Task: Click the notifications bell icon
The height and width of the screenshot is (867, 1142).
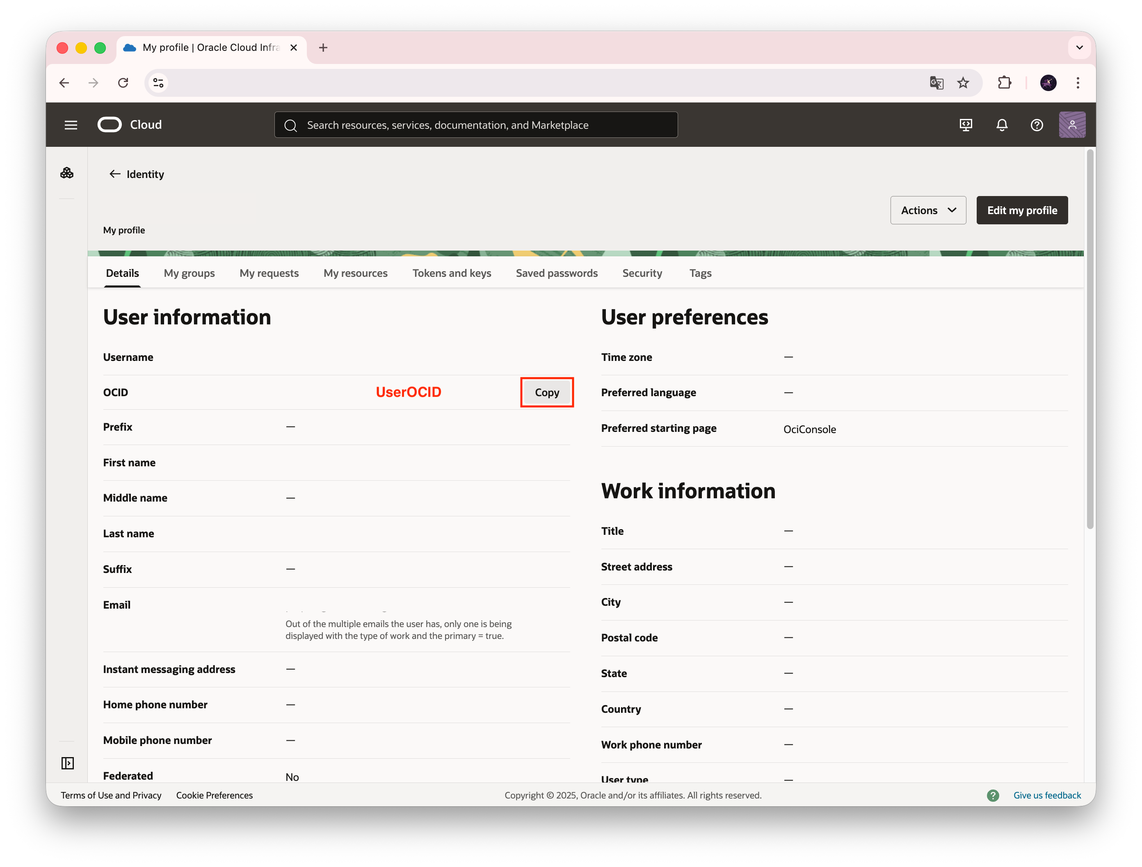Action: tap(1002, 125)
